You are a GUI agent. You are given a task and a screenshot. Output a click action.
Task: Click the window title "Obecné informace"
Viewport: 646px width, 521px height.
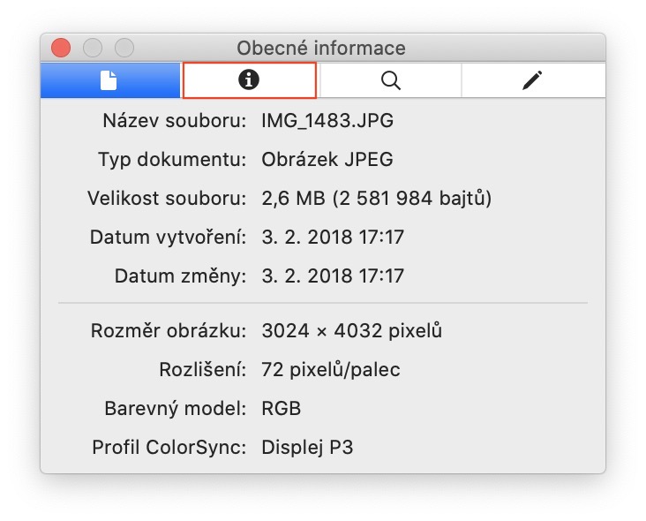tap(321, 48)
